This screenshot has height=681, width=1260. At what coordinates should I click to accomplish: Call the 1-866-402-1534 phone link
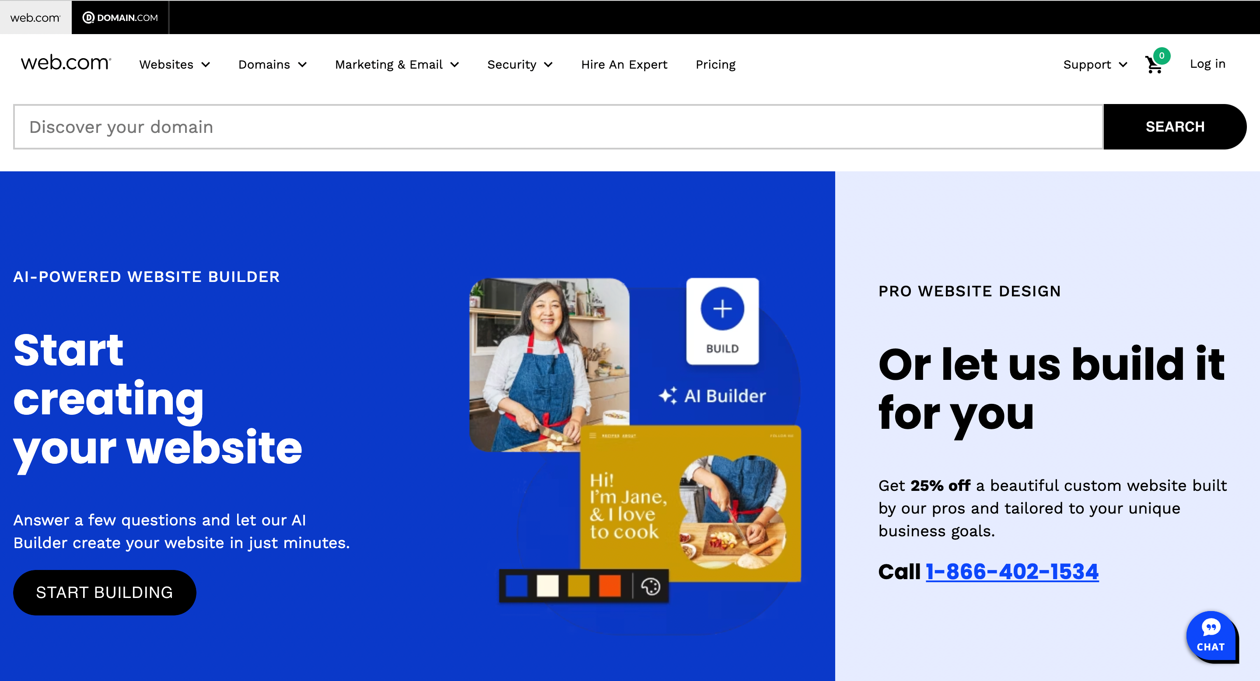(1012, 571)
